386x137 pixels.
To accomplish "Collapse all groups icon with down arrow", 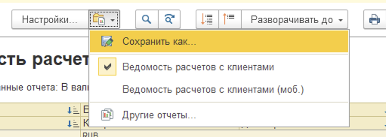I will [207, 19].
